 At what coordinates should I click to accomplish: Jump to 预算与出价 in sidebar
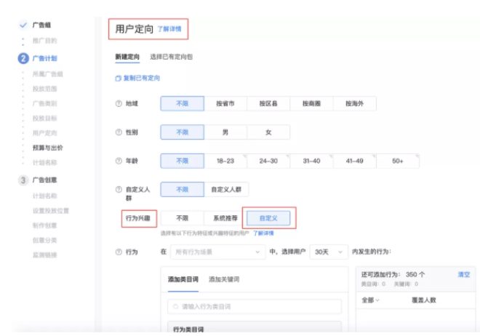48,148
